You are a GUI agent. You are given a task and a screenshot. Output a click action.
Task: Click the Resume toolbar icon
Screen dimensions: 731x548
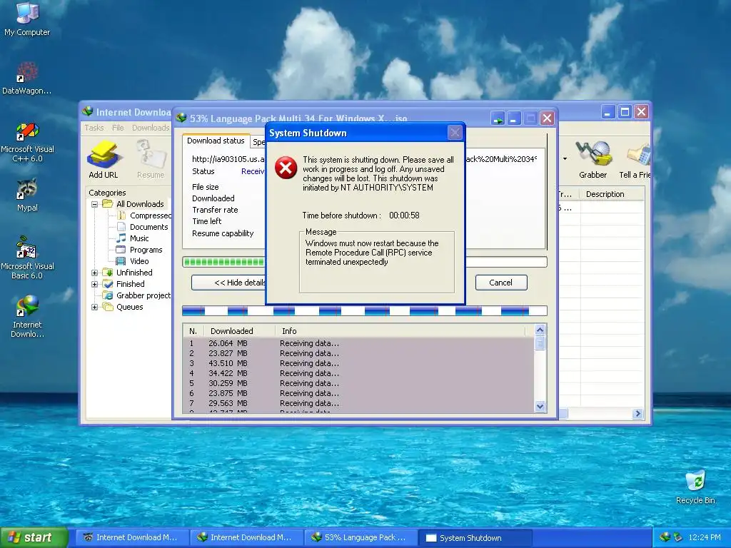151,160
